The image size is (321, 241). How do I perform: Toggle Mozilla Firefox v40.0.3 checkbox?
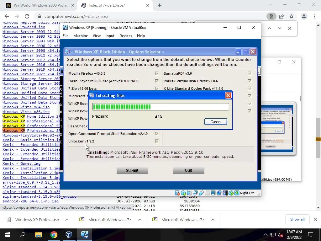[x=157, y=73]
